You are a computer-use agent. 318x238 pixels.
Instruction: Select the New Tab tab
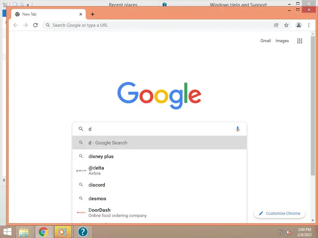[x=48, y=14]
